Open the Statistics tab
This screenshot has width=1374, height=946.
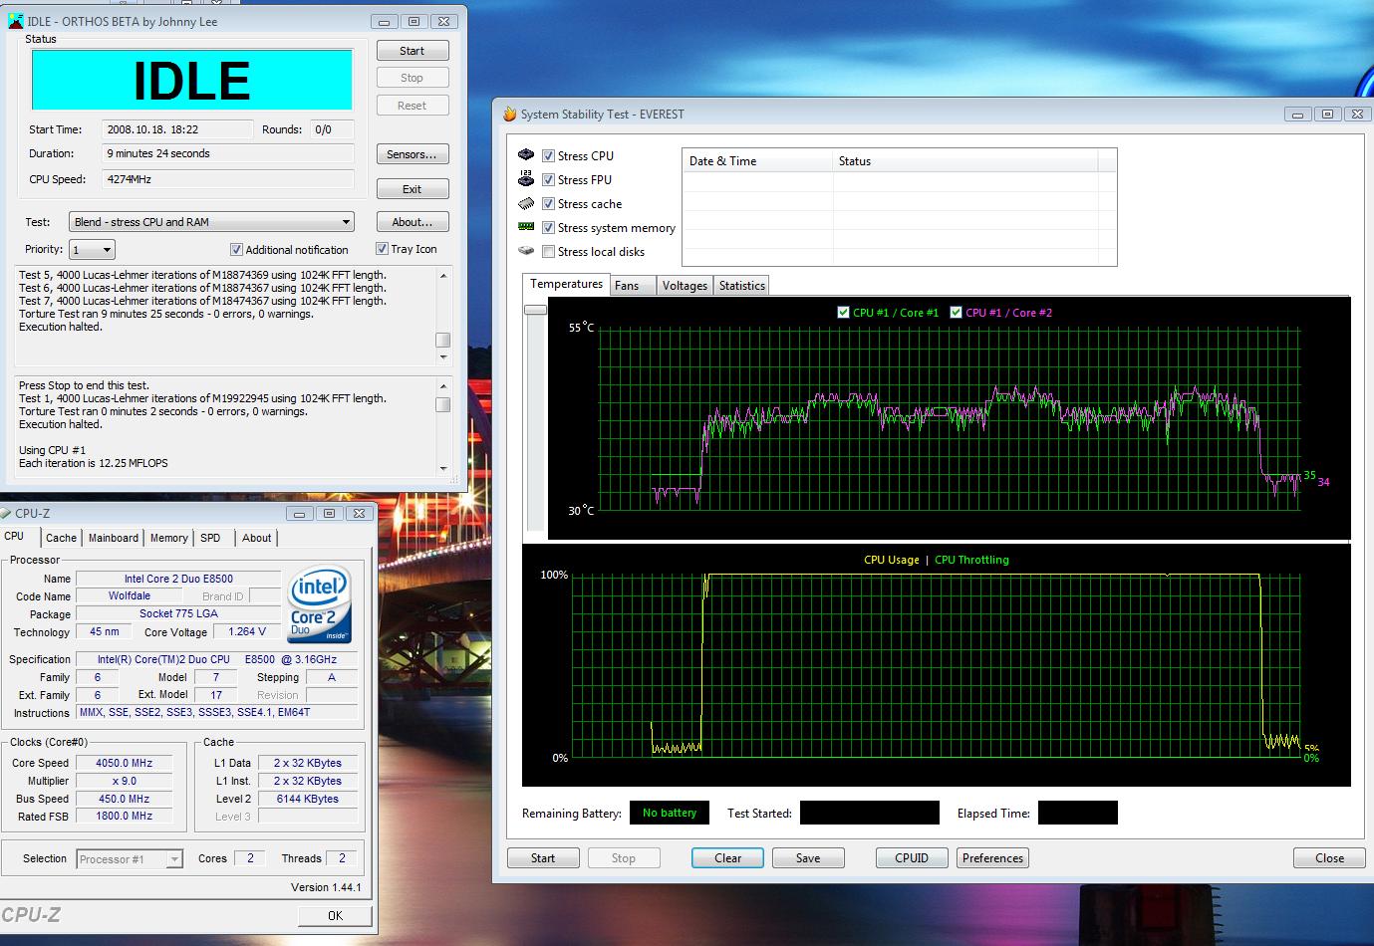pyautogui.click(x=741, y=286)
